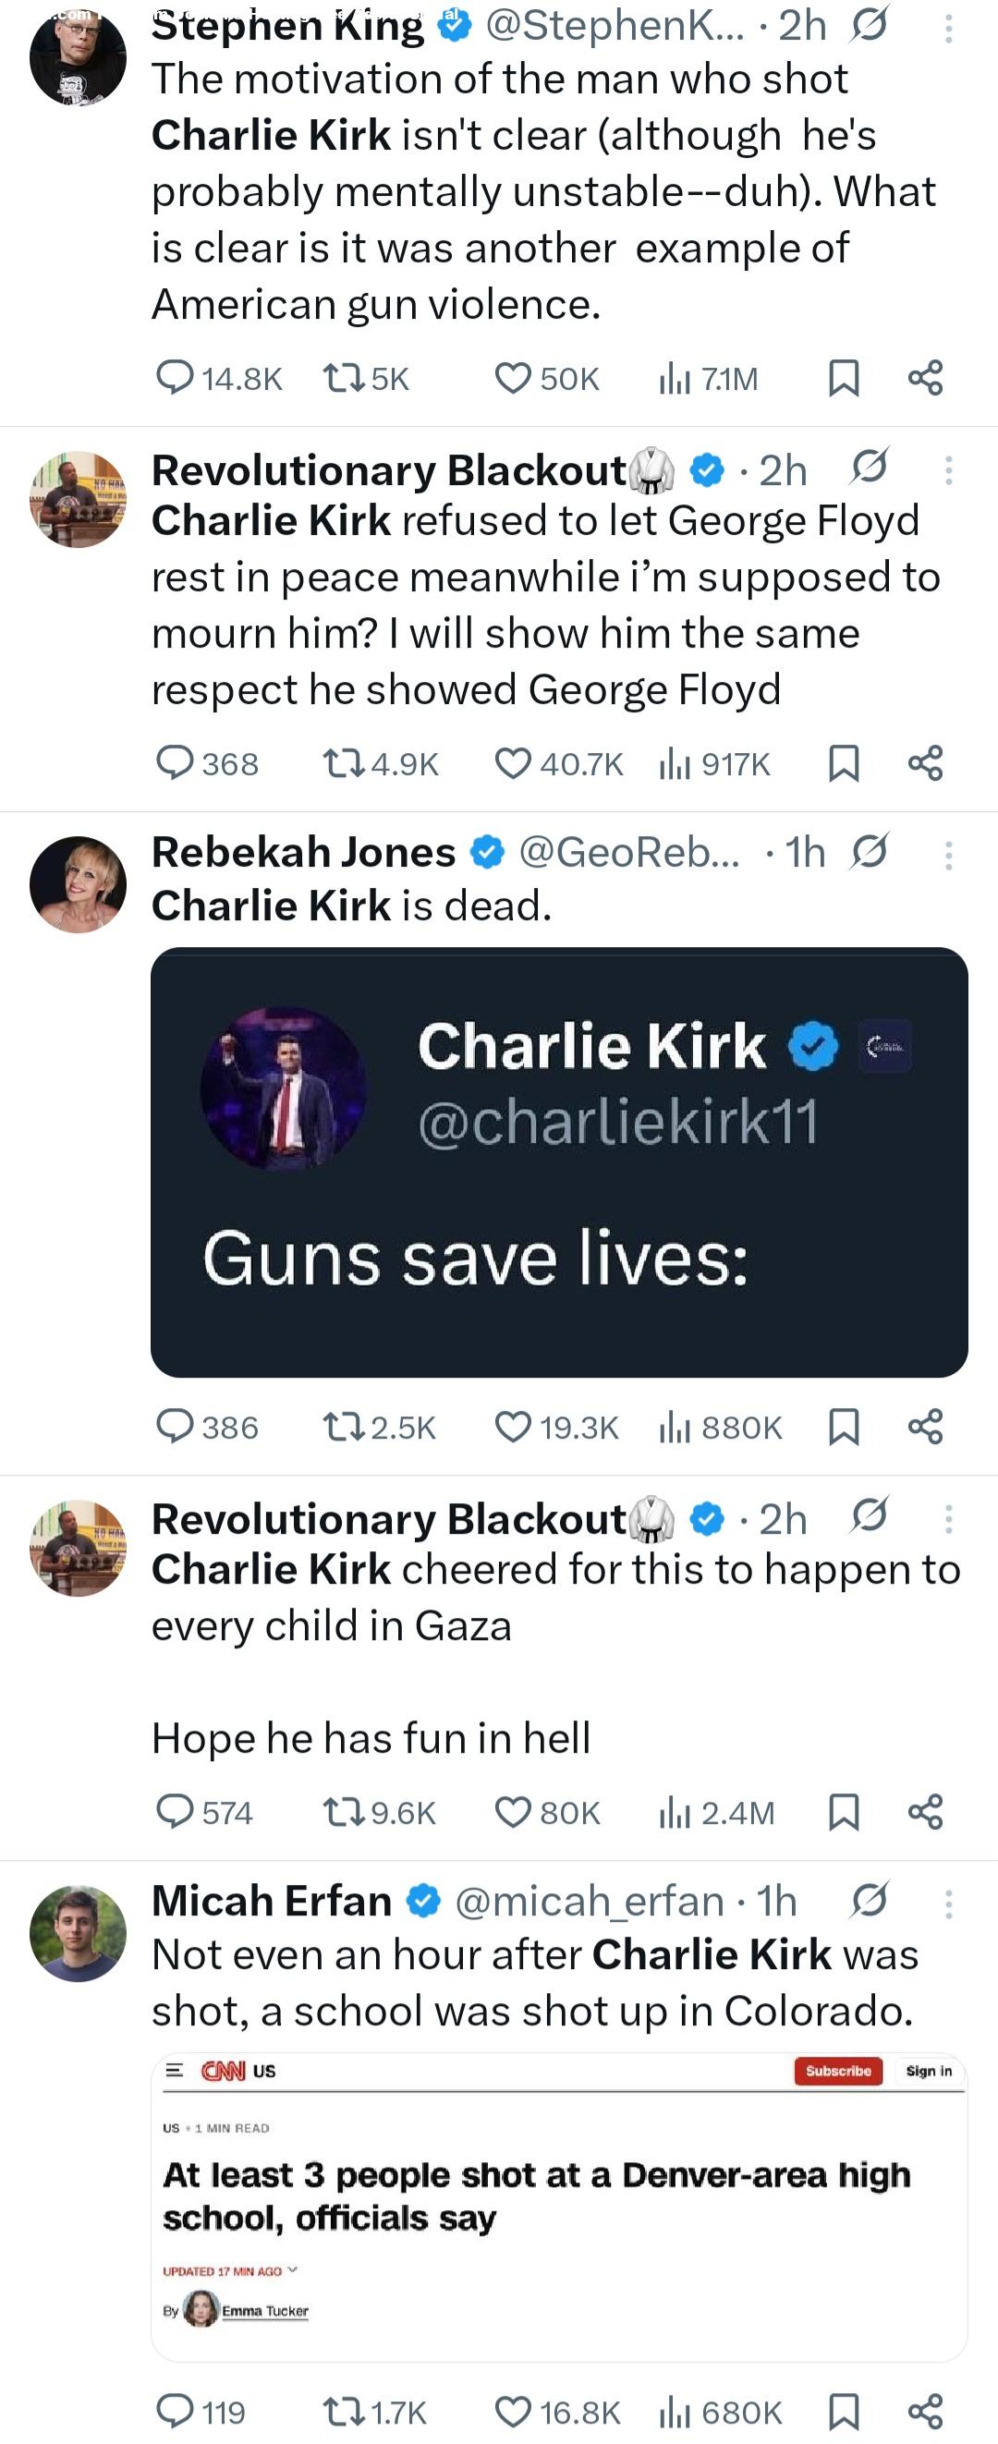
Task: Like the Rebekah Jones tweet
Action: (x=513, y=1427)
